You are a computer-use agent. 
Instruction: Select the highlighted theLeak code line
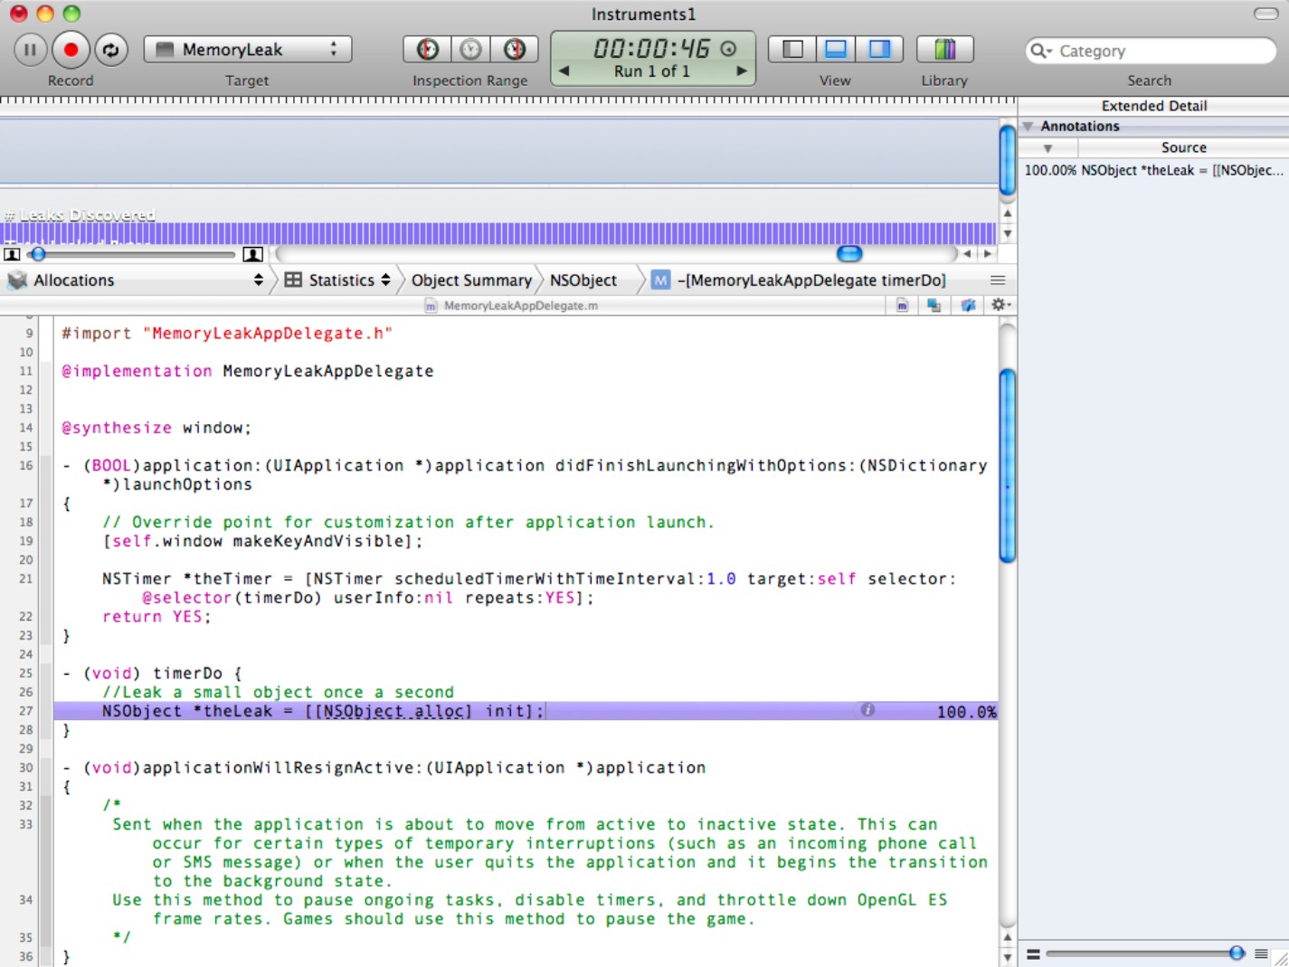[x=526, y=711]
